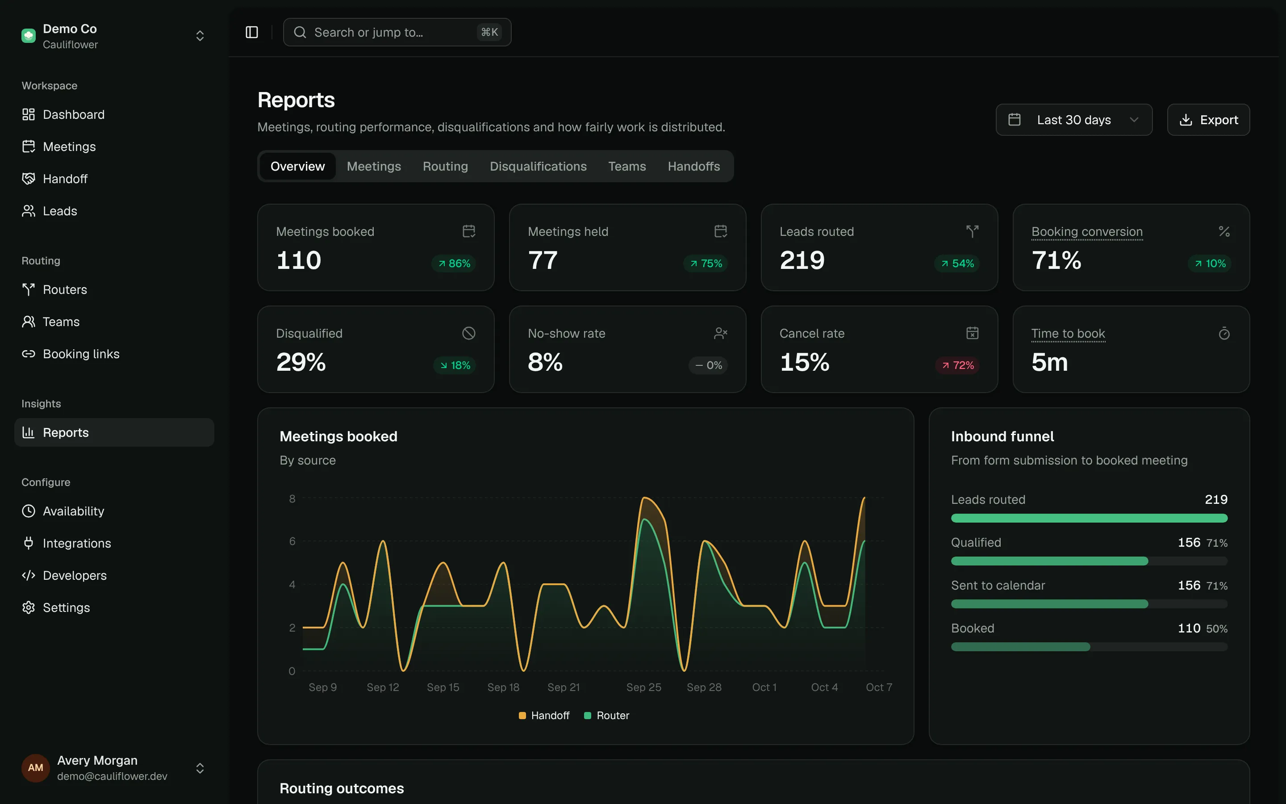The image size is (1286, 804).
Task: Open Leads in the sidebar
Action: pos(114,211)
